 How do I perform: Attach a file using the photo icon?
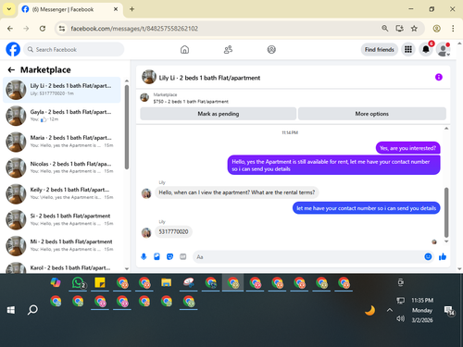(x=156, y=256)
